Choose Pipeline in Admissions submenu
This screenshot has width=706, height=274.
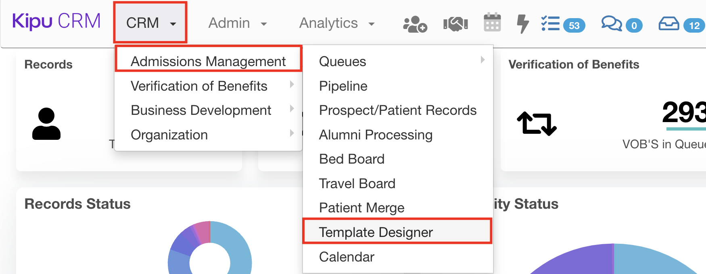tap(343, 86)
